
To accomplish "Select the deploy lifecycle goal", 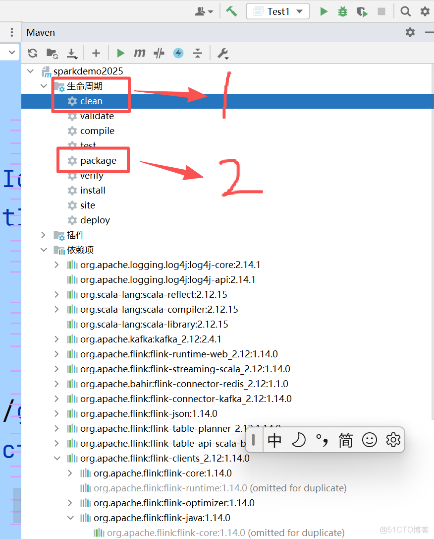I will [95, 220].
